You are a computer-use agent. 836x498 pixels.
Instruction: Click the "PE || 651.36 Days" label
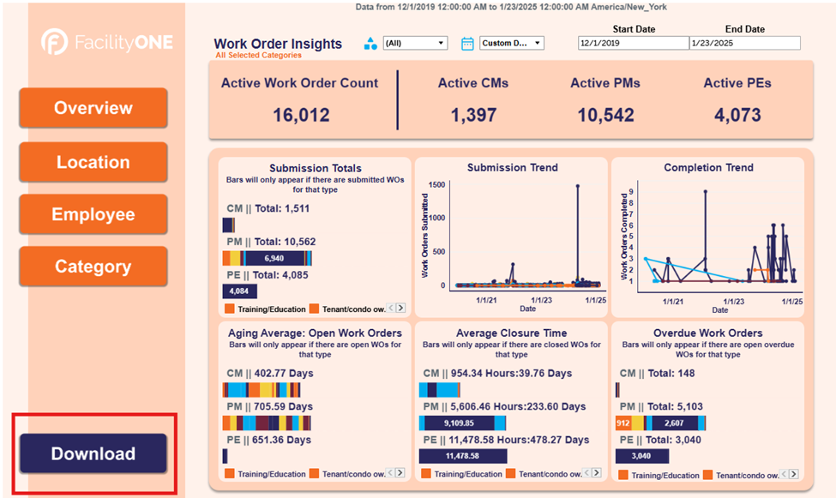(268, 440)
